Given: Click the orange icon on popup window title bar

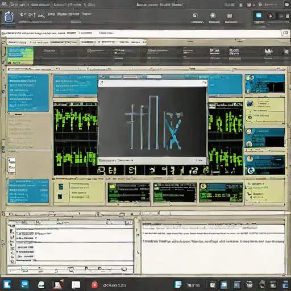Looking at the screenshot, I should click(203, 83).
